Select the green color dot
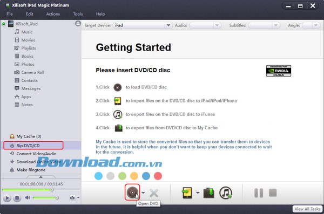 point(123,176)
